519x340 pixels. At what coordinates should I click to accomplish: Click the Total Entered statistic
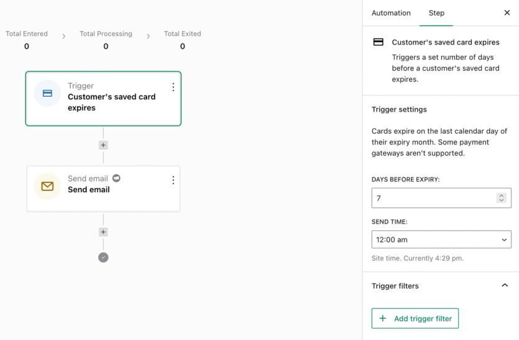27,40
